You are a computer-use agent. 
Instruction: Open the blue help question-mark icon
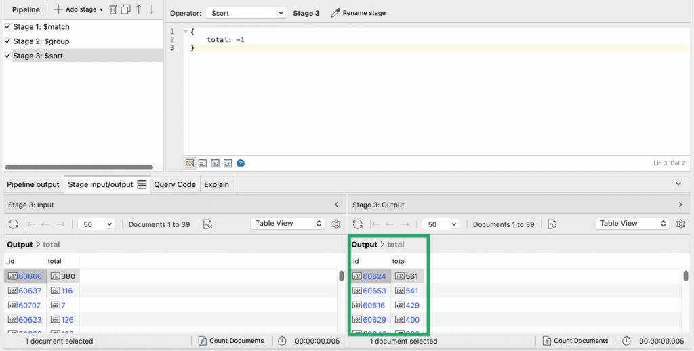pyautogui.click(x=241, y=163)
